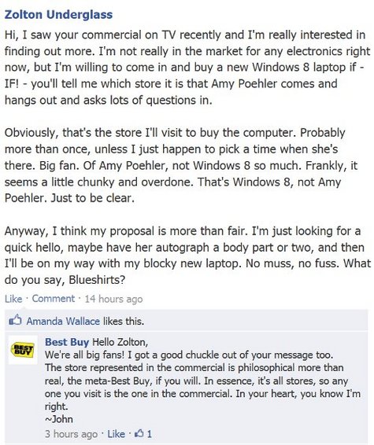This screenshot has height=445, width=374.
Task: Click the Best Buy yellow tag logo
Action: pos(23,350)
